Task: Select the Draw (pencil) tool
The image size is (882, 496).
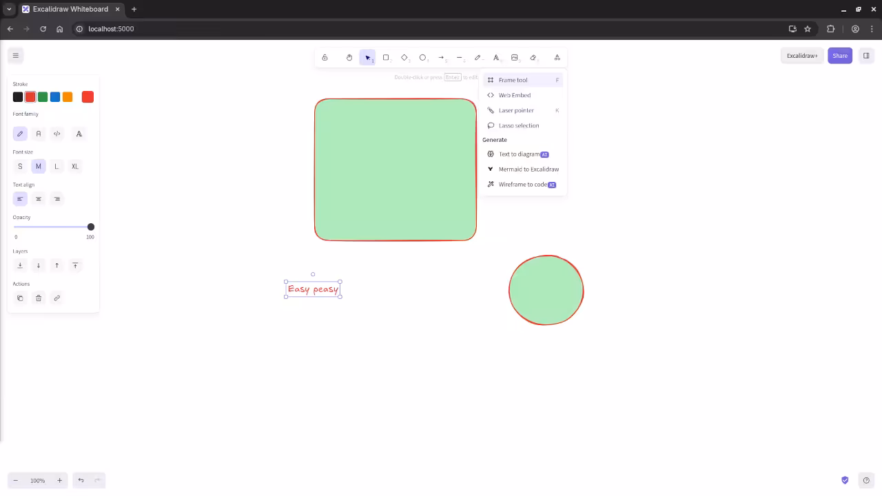Action: tap(478, 57)
